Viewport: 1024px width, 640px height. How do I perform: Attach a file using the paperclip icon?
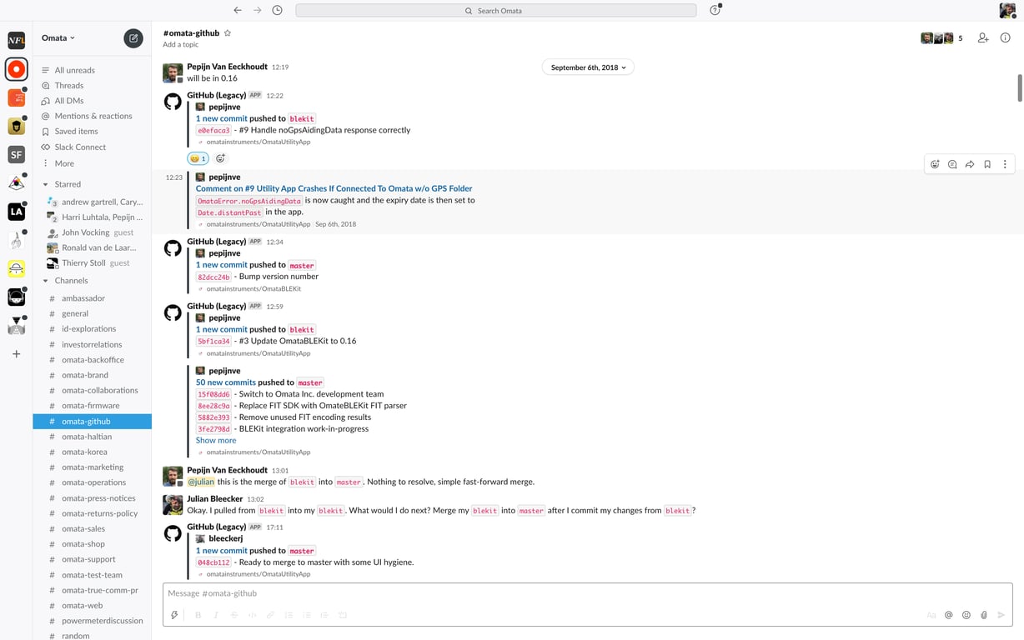[x=983, y=614]
